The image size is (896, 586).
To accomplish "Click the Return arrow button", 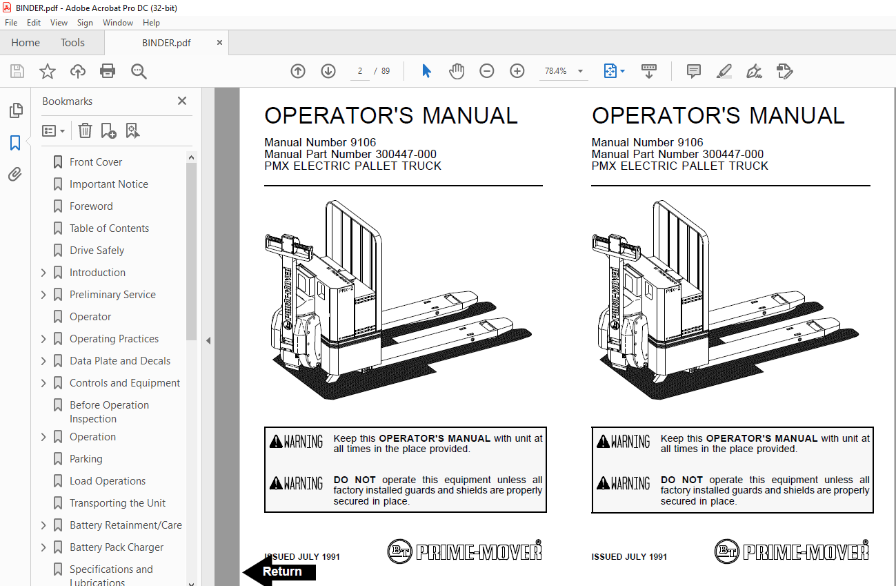I will coord(280,572).
